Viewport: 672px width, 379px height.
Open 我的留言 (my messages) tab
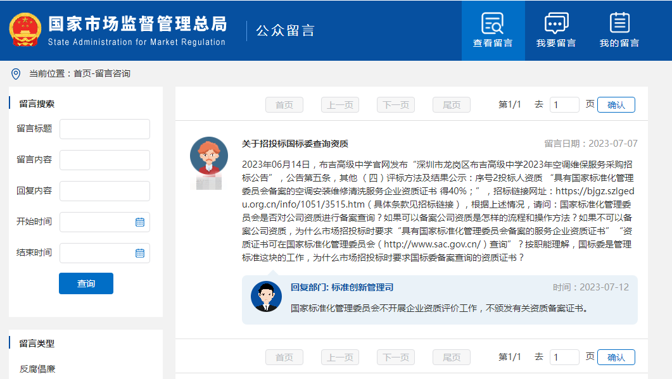[619, 30]
